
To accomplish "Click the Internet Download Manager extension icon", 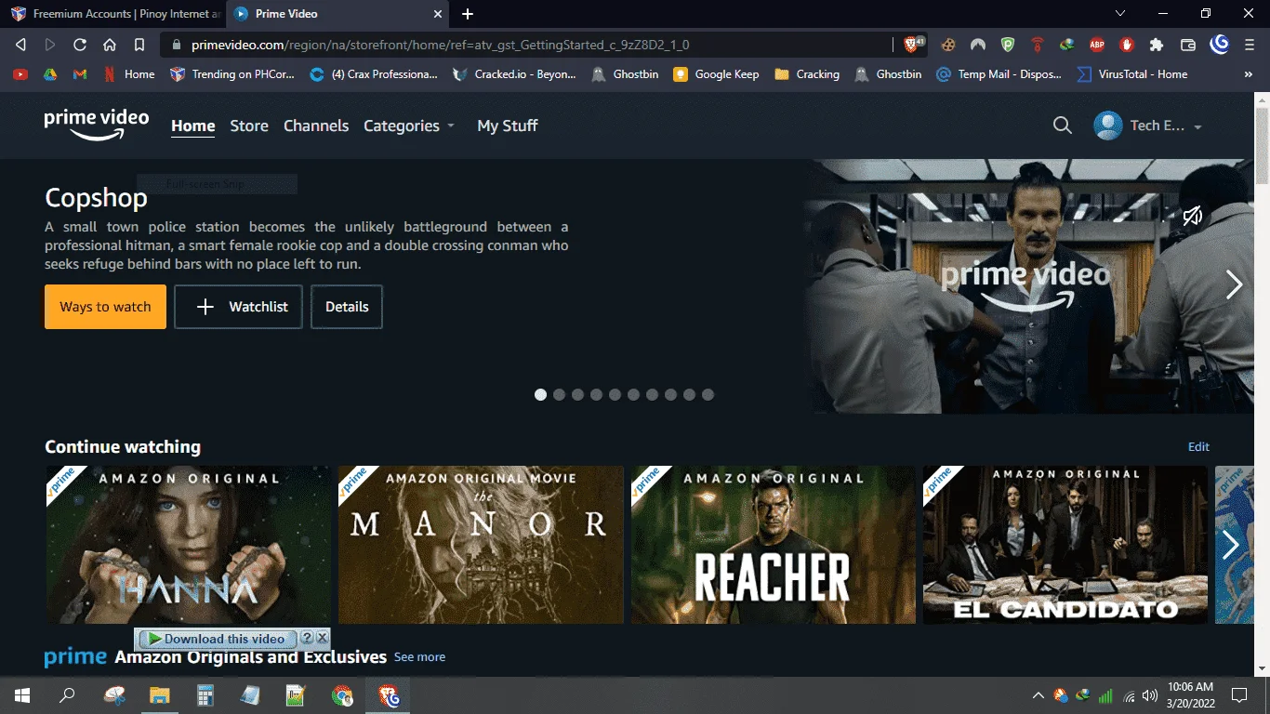I will [x=1067, y=45].
